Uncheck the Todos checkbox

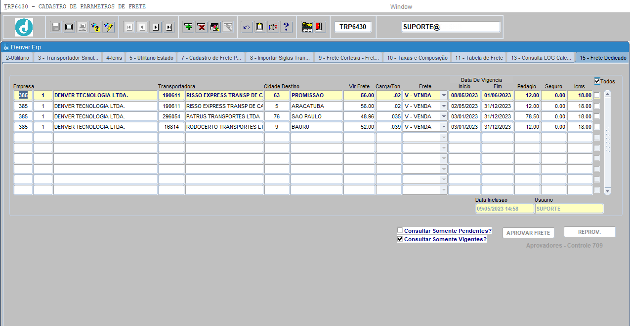point(597,81)
